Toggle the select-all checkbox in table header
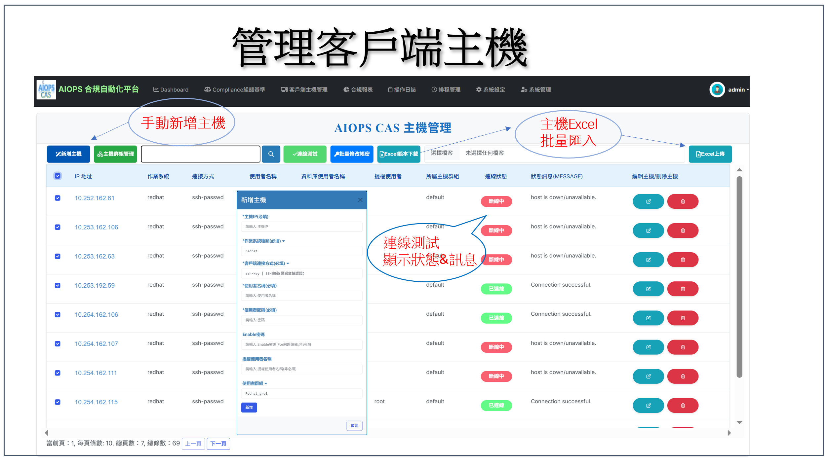 [58, 176]
